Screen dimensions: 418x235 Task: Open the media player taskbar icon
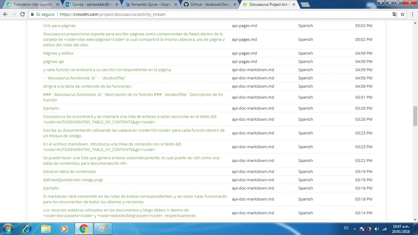coord(64,229)
